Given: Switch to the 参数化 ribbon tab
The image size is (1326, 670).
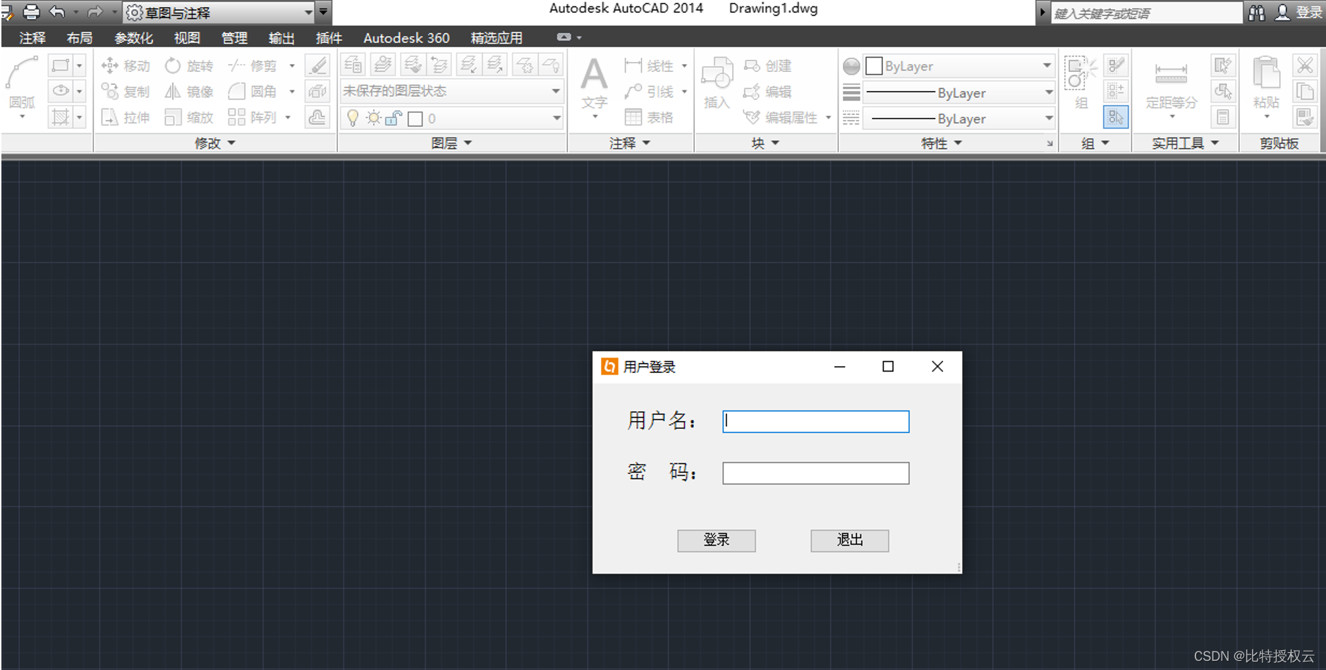Looking at the screenshot, I should pyautogui.click(x=133, y=38).
